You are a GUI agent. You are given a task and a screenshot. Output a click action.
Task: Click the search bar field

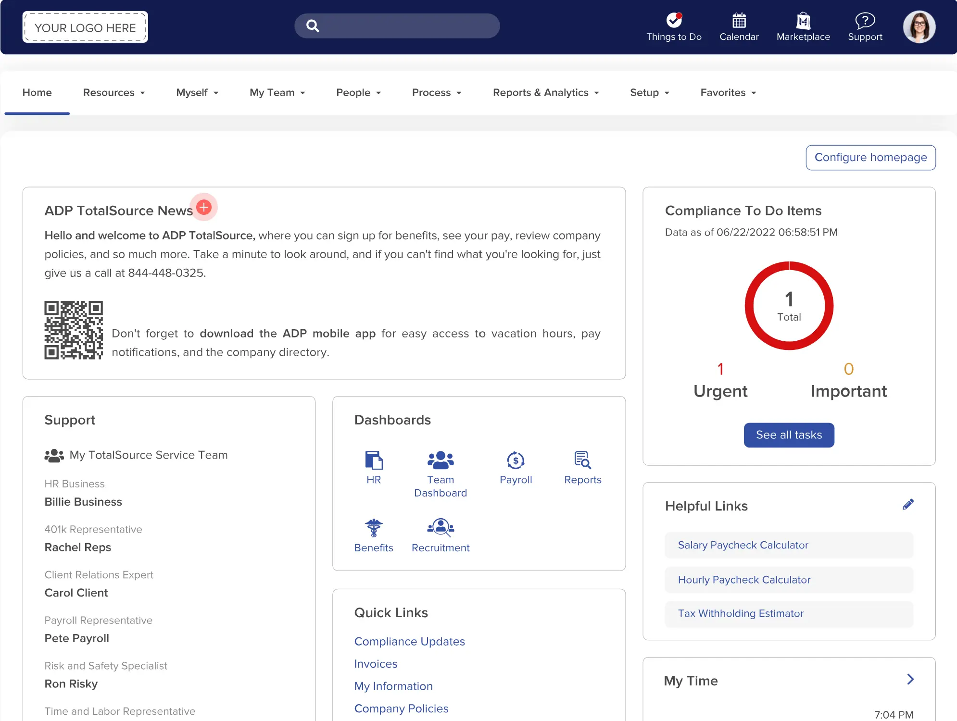(397, 25)
